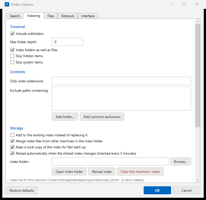Click the scrollbar up arrow
The image size is (206, 200).
tap(197, 21)
